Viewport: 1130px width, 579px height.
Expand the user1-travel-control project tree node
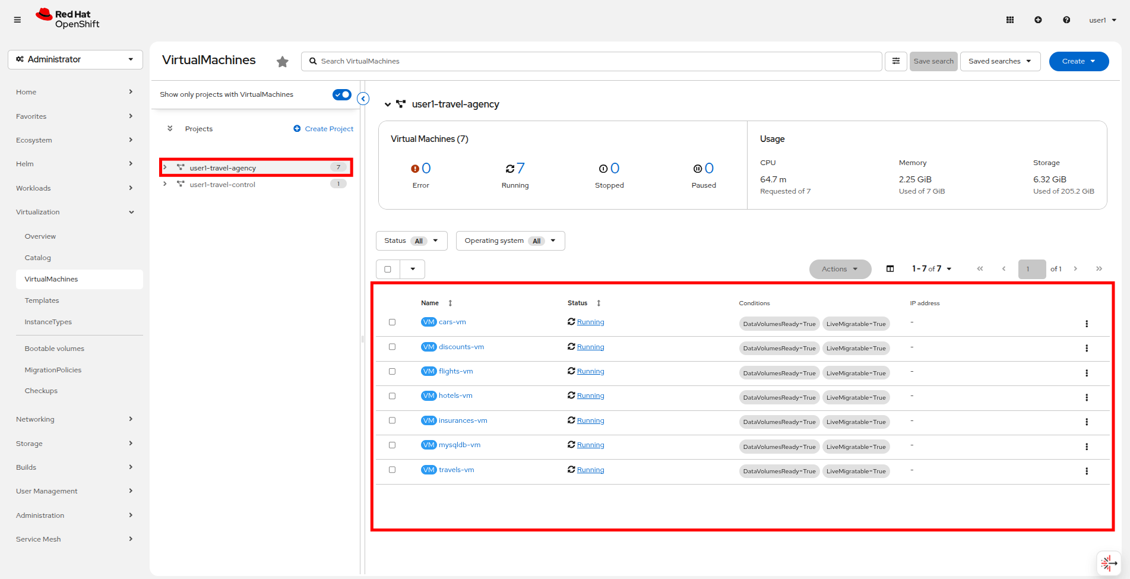coord(165,184)
